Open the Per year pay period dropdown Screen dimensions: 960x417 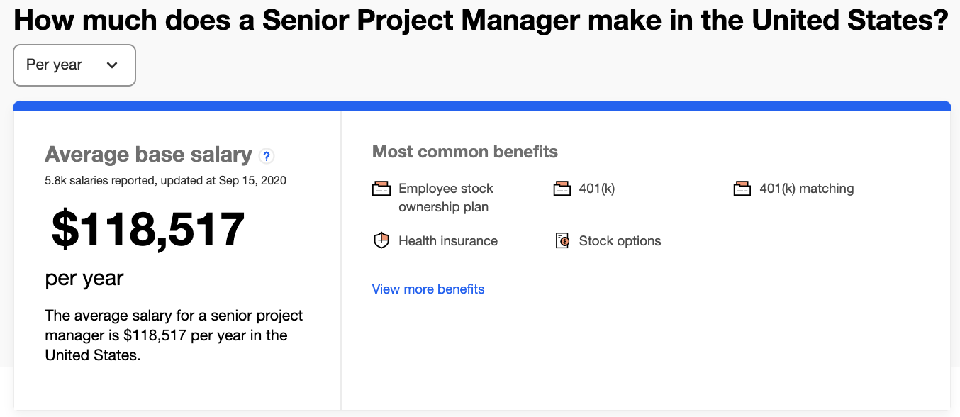(74, 65)
